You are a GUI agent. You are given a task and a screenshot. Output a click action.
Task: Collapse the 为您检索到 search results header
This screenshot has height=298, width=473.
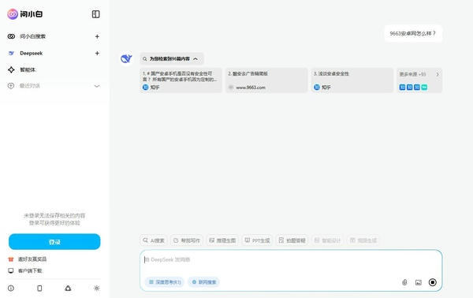172,59
